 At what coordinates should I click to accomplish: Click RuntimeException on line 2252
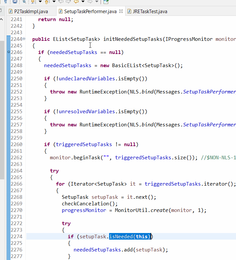103,92
